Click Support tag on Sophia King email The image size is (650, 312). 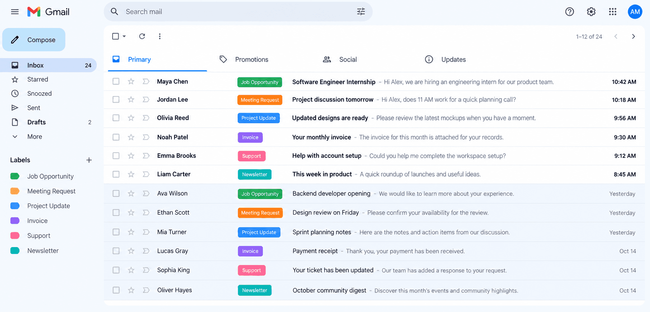252,270
